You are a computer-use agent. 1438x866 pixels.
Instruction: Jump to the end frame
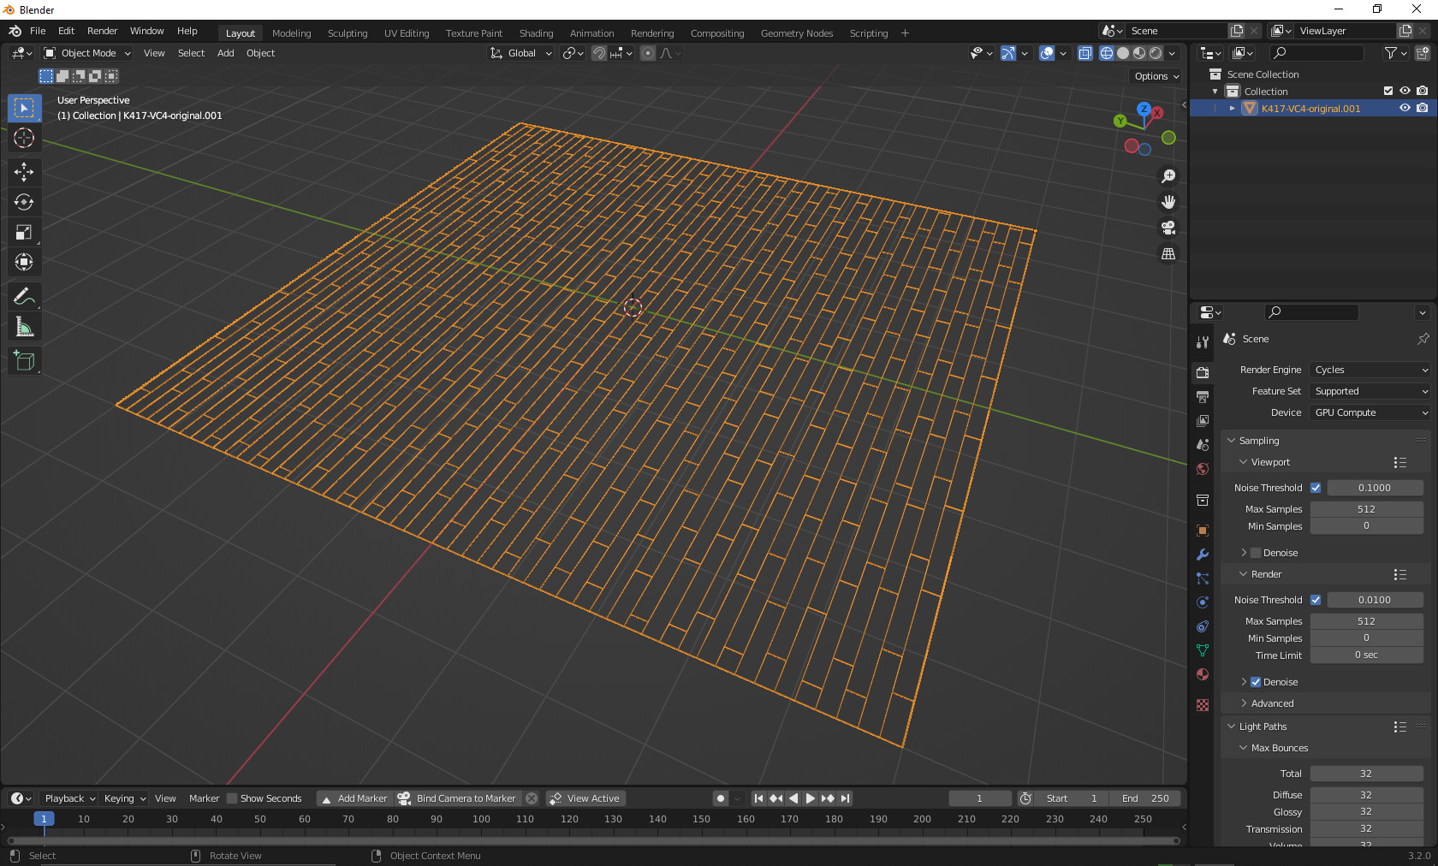coord(845,798)
